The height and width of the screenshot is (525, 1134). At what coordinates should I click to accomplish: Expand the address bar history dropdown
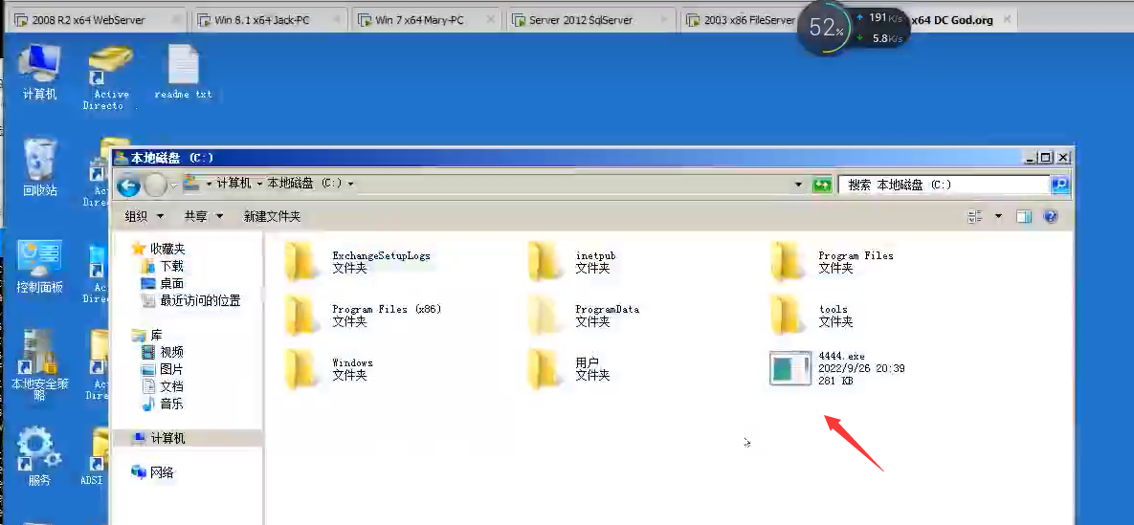tap(798, 185)
